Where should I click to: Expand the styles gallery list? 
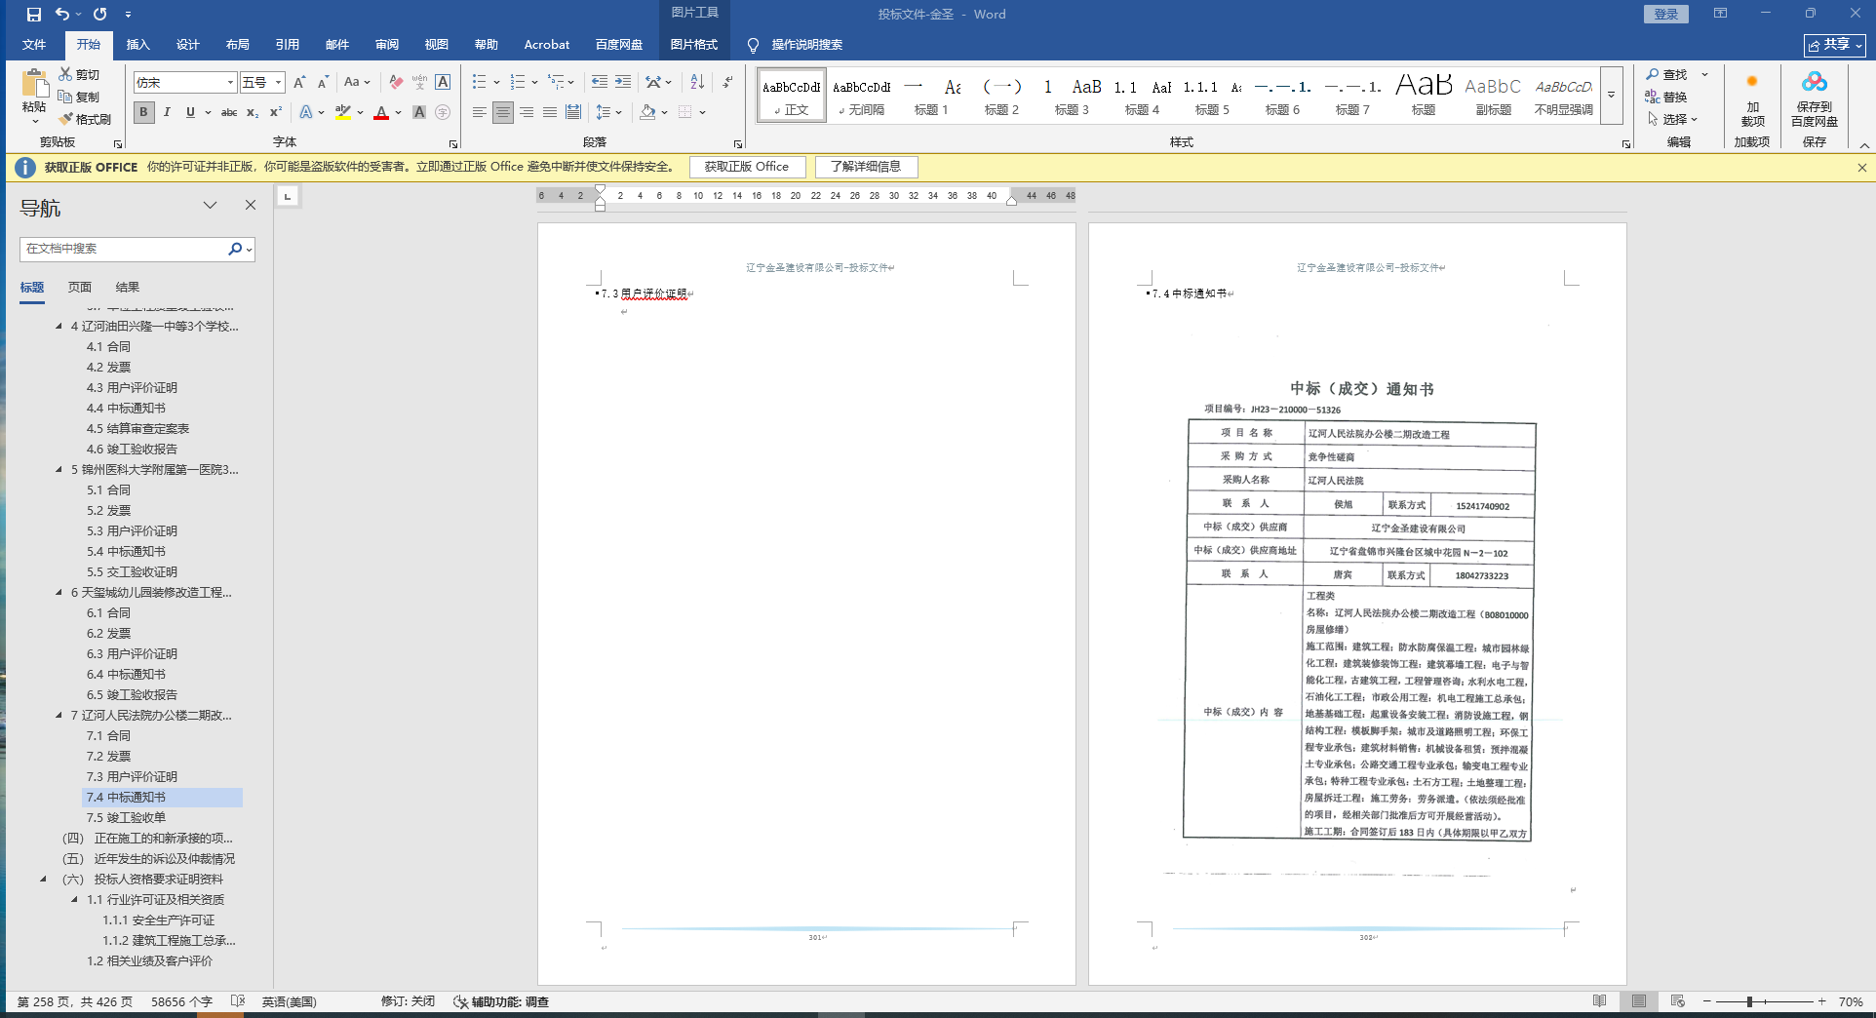[x=1612, y=95]
